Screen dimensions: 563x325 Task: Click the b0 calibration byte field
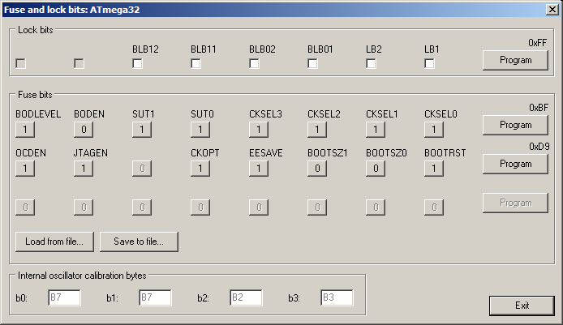pos(64,297)
